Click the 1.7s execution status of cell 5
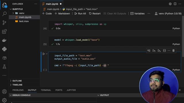The image size is (184, 103). 58,44
